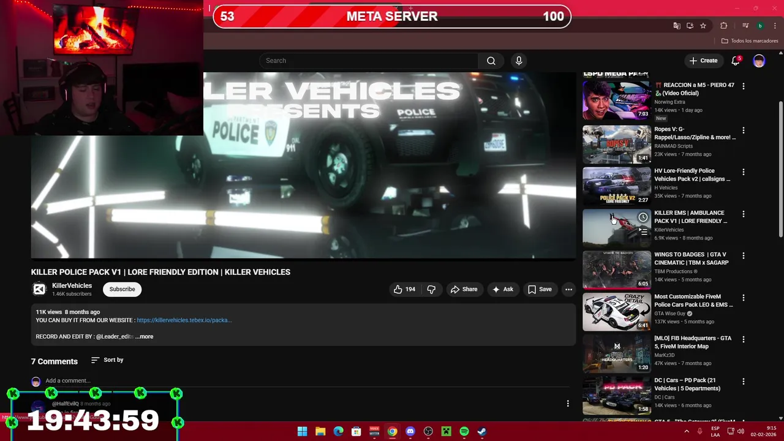Open Chrome media controls icon
The height and width of the screenshot is (441, 784).
(745, 26)
